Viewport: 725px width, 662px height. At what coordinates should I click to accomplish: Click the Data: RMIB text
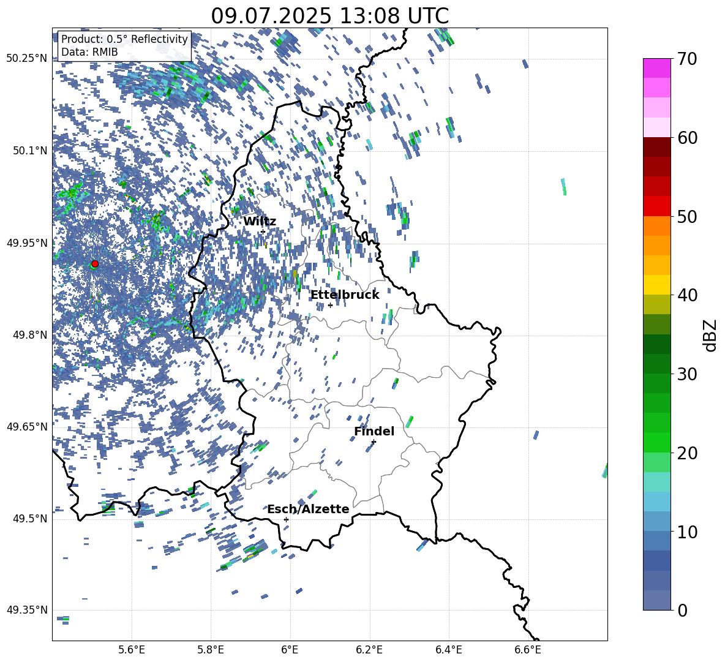pos(89,52)
